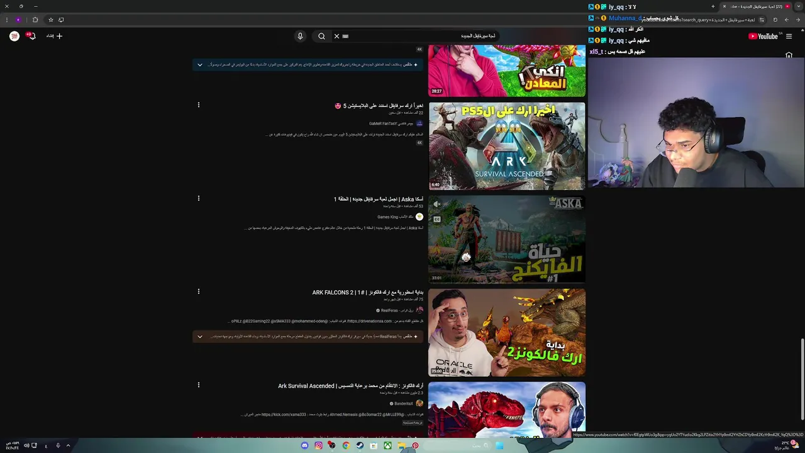Screen dimensions: 805x453
Task: Click the page vertical scrollbar thumb
Action: click(802, 379)
